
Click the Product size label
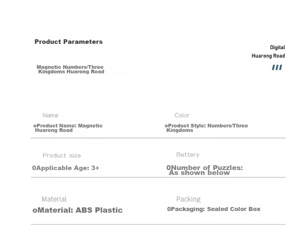(x=62, y=155)
